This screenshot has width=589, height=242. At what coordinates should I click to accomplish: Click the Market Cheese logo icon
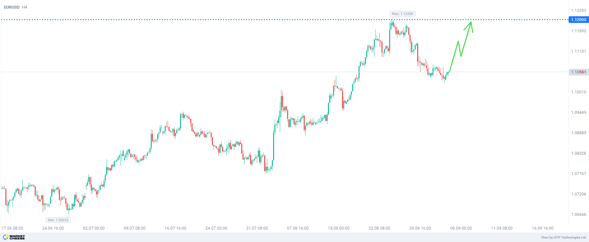5,237
